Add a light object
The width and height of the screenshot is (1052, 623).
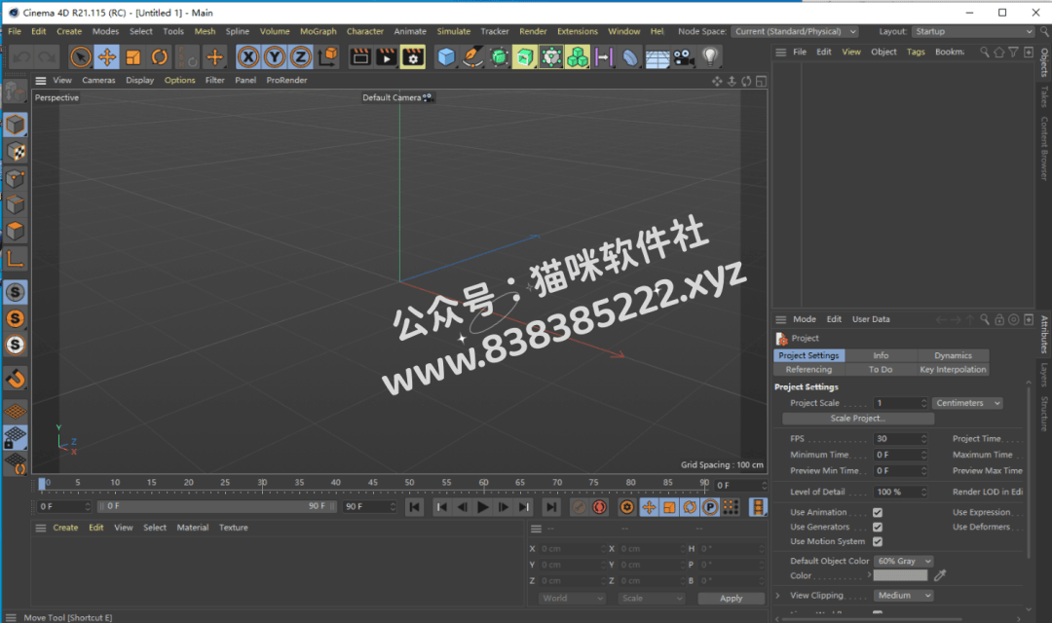coord(710,57)
